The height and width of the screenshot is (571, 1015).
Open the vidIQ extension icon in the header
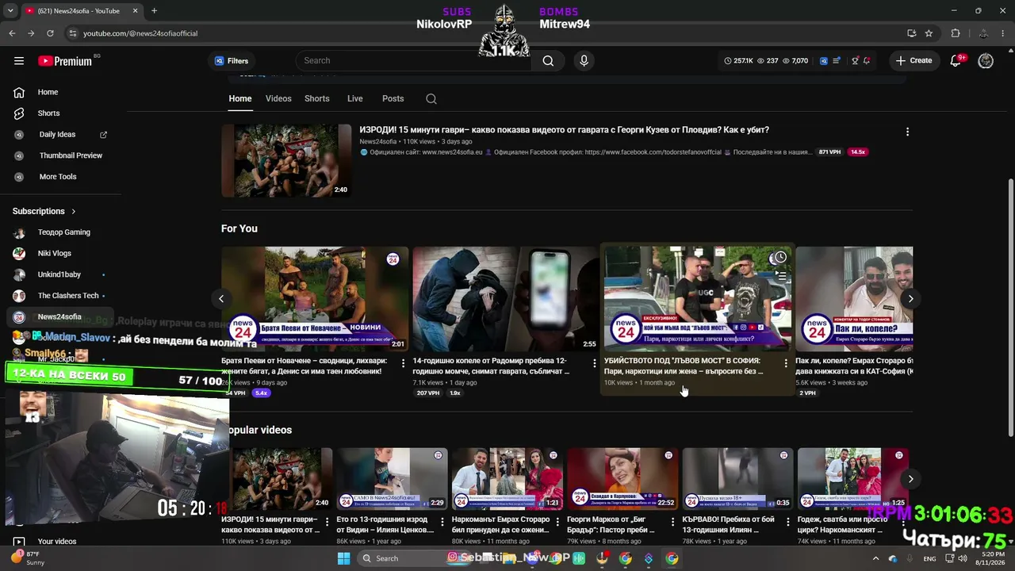coord(824,61)
